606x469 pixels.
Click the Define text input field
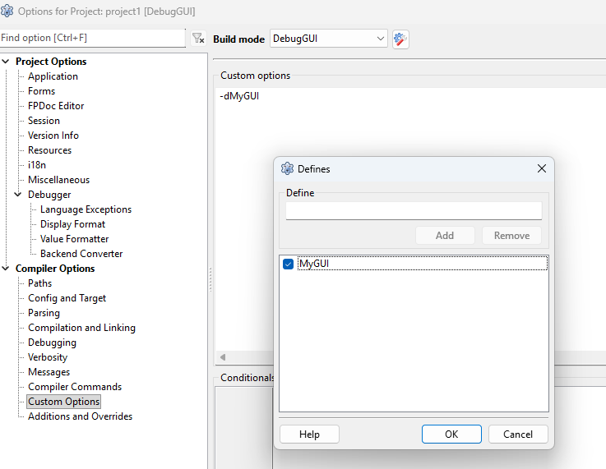[414, 211]
